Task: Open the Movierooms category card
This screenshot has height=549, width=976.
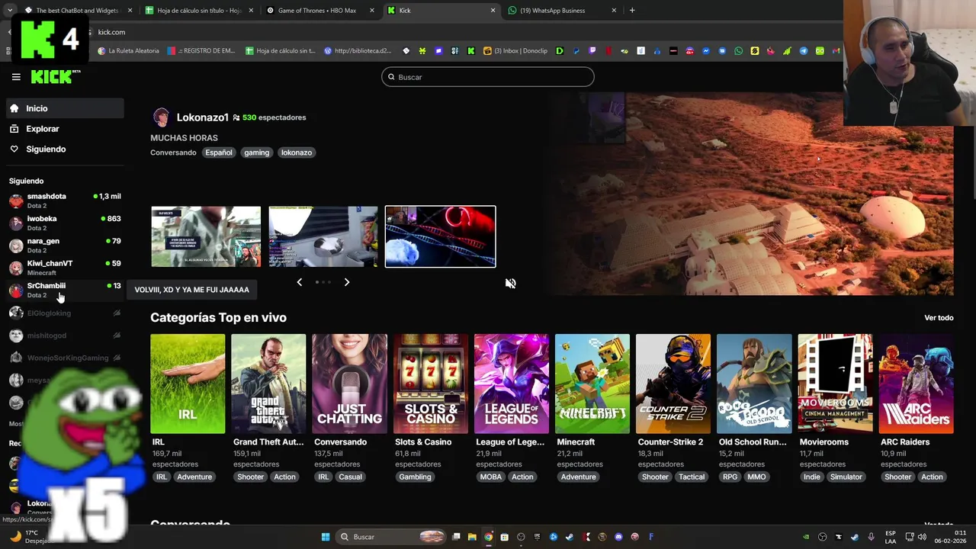Action: pyautogui.click(x=835, y=384)
